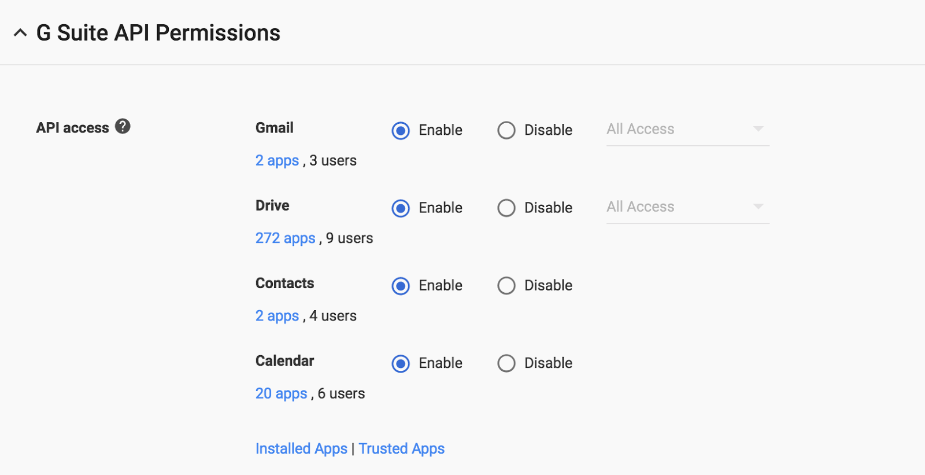Click the API access label

[73, 127]
